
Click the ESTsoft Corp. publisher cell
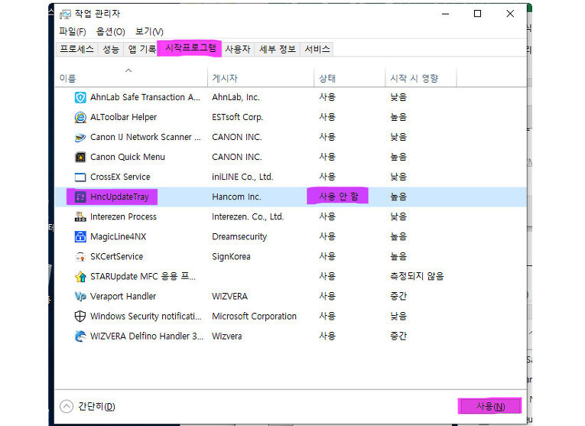238,118
